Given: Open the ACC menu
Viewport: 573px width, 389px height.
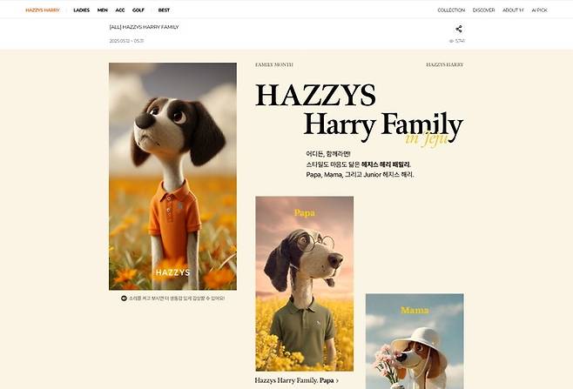Looking at the screenshot, I should point(120,10).
